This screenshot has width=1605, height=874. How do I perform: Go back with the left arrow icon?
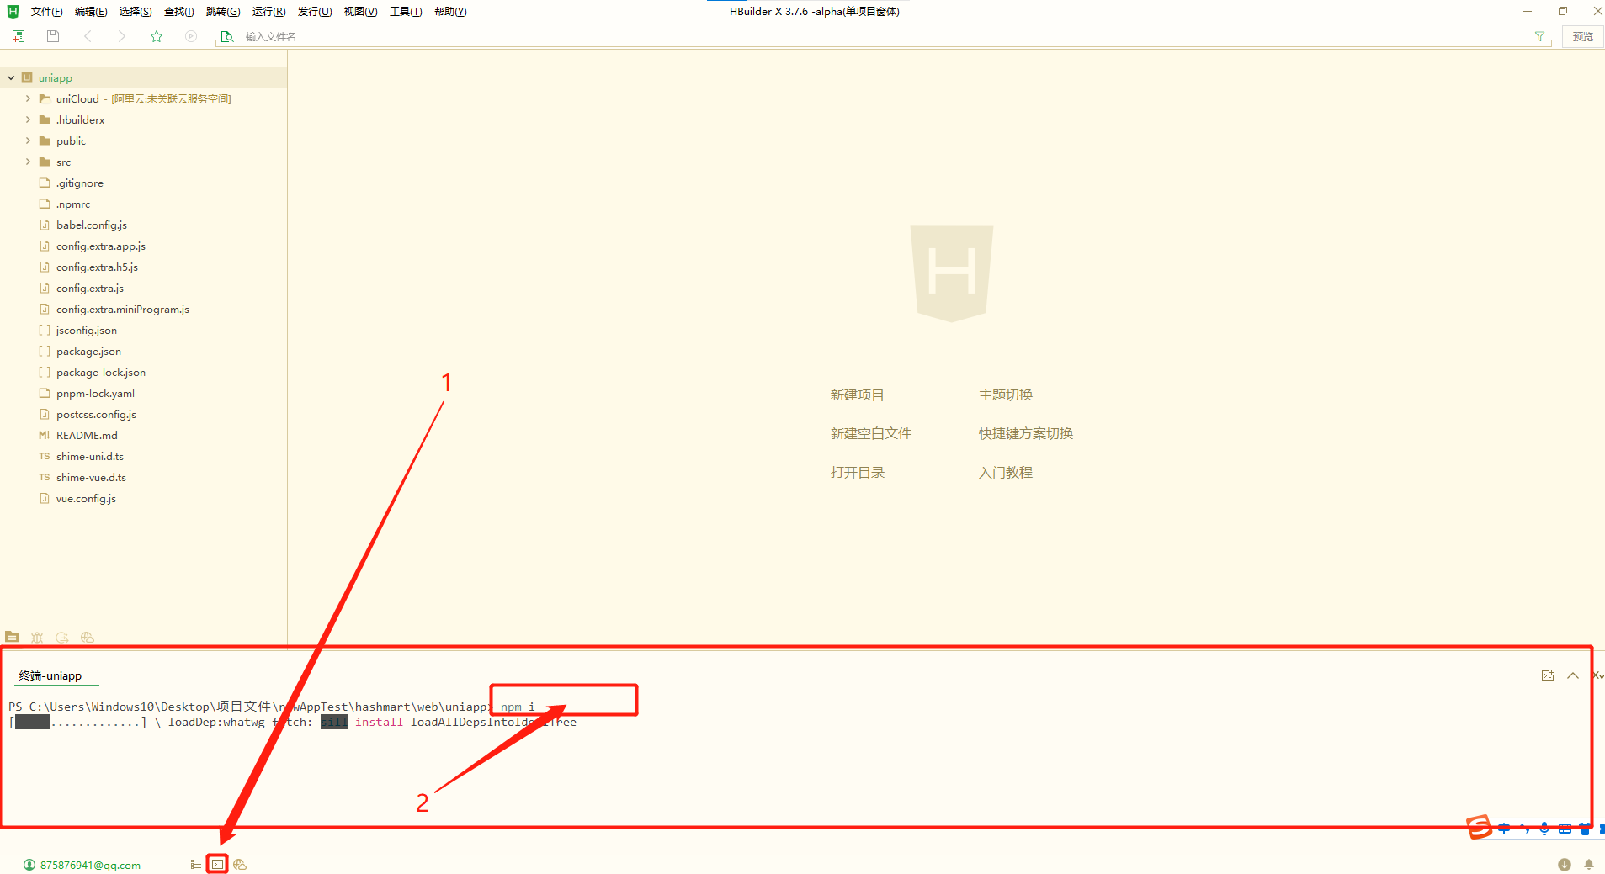pyautogui.click(x=88, y=36)
